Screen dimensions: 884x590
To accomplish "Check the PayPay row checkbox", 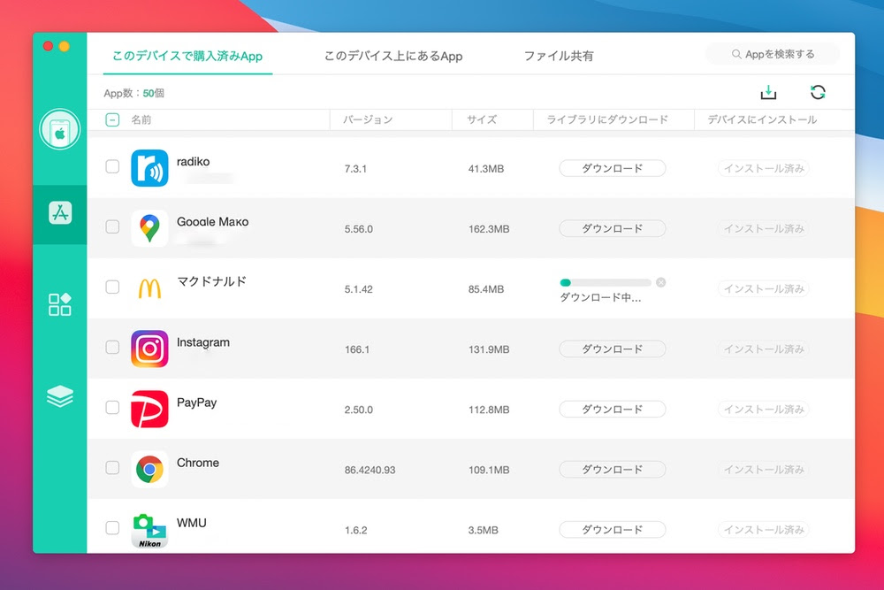I will (112, 407).
